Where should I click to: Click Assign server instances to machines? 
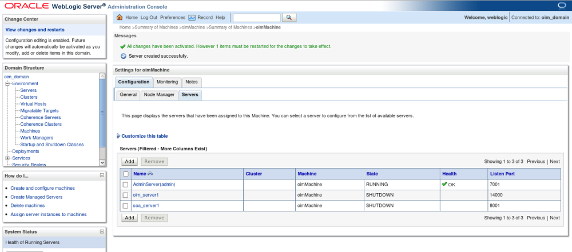point(49,214)
